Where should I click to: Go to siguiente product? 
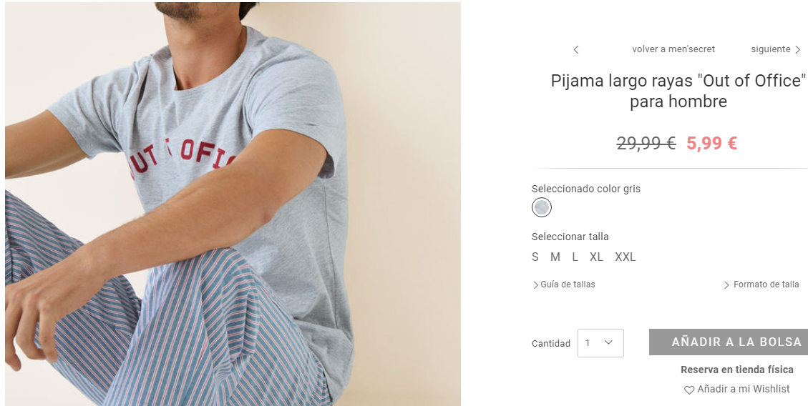pos(770,49)
